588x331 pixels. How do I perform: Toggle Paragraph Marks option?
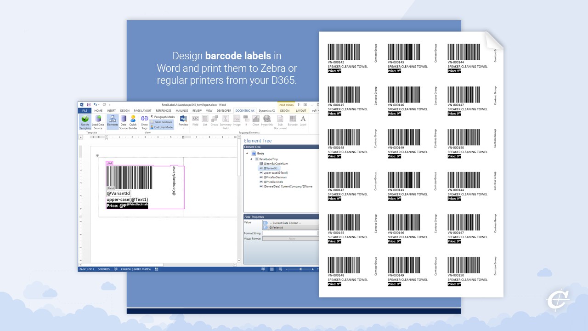pos(163,117)
